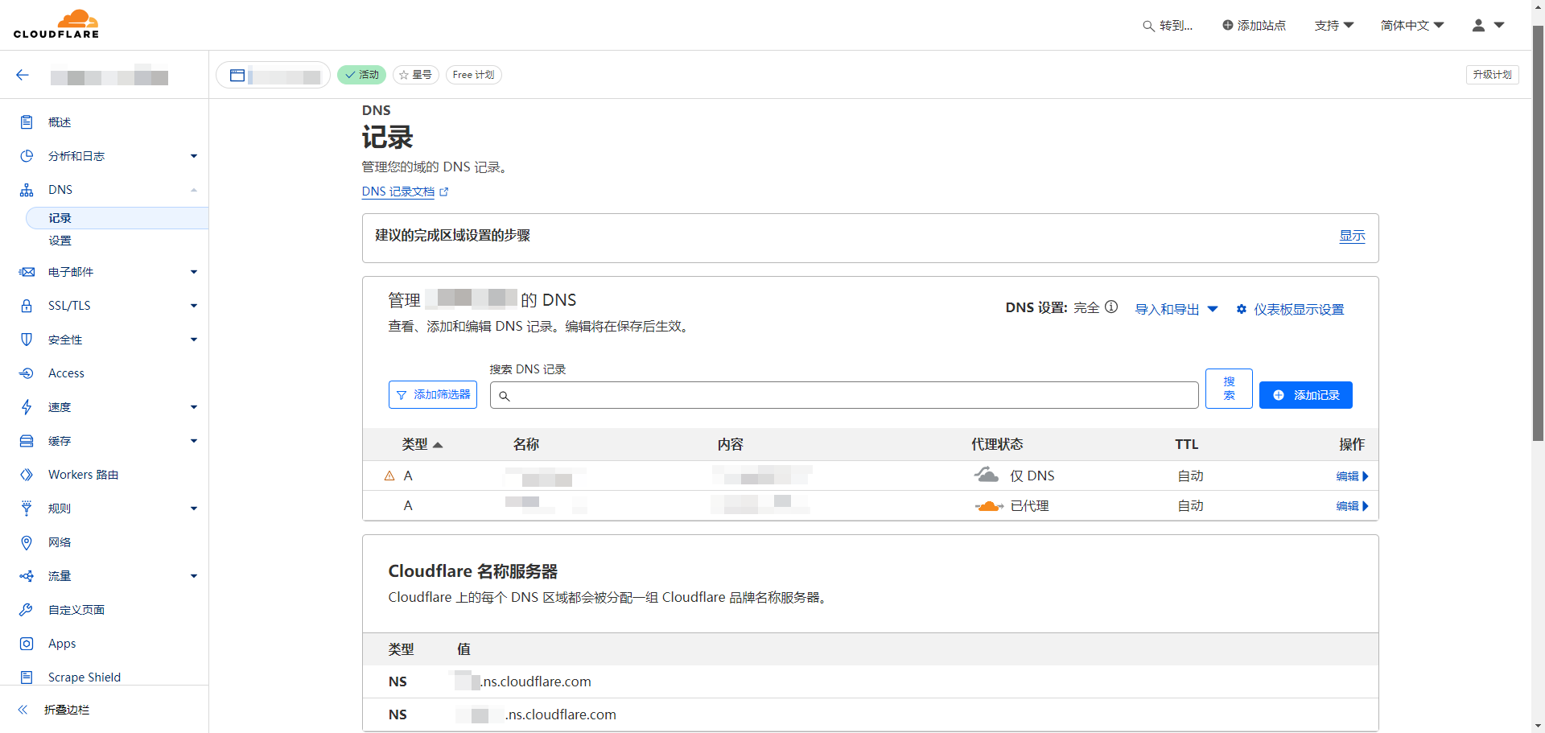1545x733 pixels.
Task: Click the 显示 link for recommended steps
Action: pyautogui.click(x=1352, y=236)
